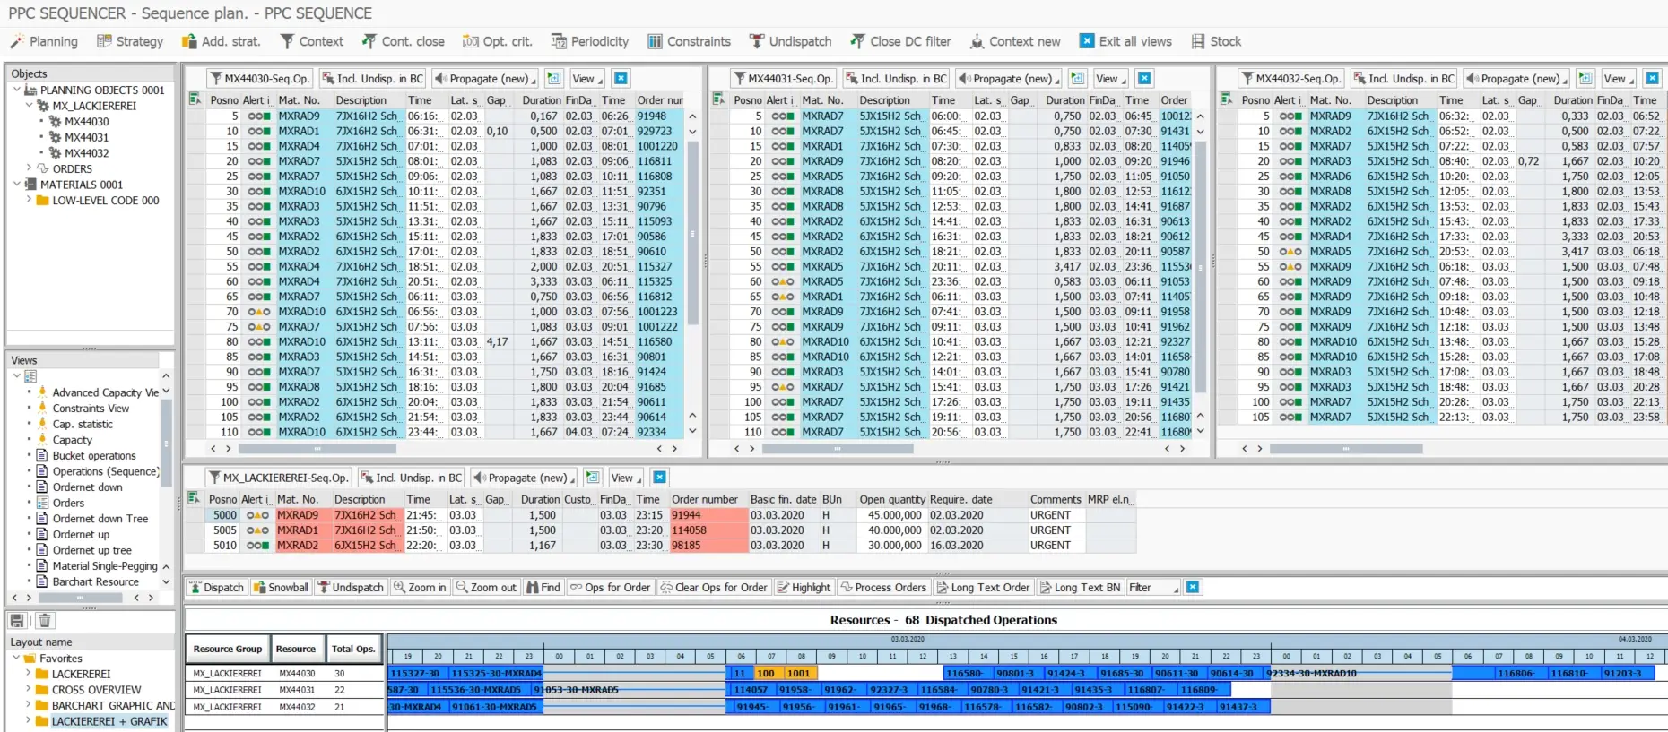The height and width of the screenshot is (732, 1668).
Task: Click the Find button
Action: (x=543, y=588)
